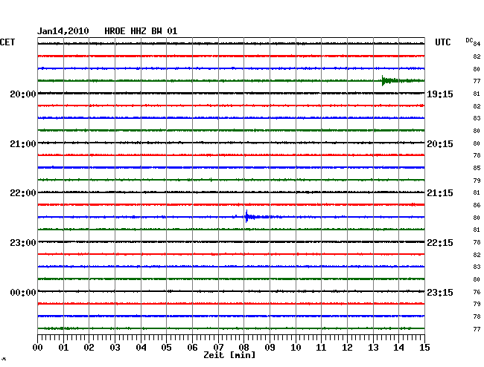Click the 19:15 UTC time label

[440, 94]
